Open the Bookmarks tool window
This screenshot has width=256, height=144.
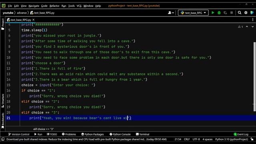3,120
